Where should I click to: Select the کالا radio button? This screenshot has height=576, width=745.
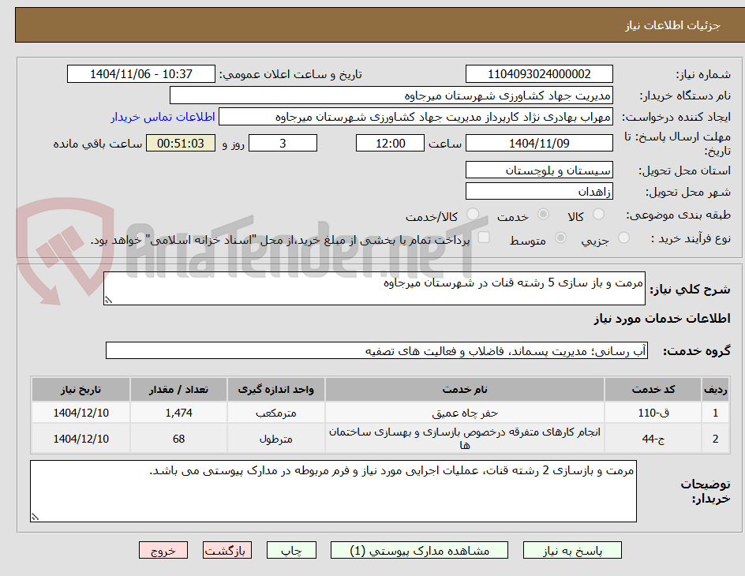point(599,215)
